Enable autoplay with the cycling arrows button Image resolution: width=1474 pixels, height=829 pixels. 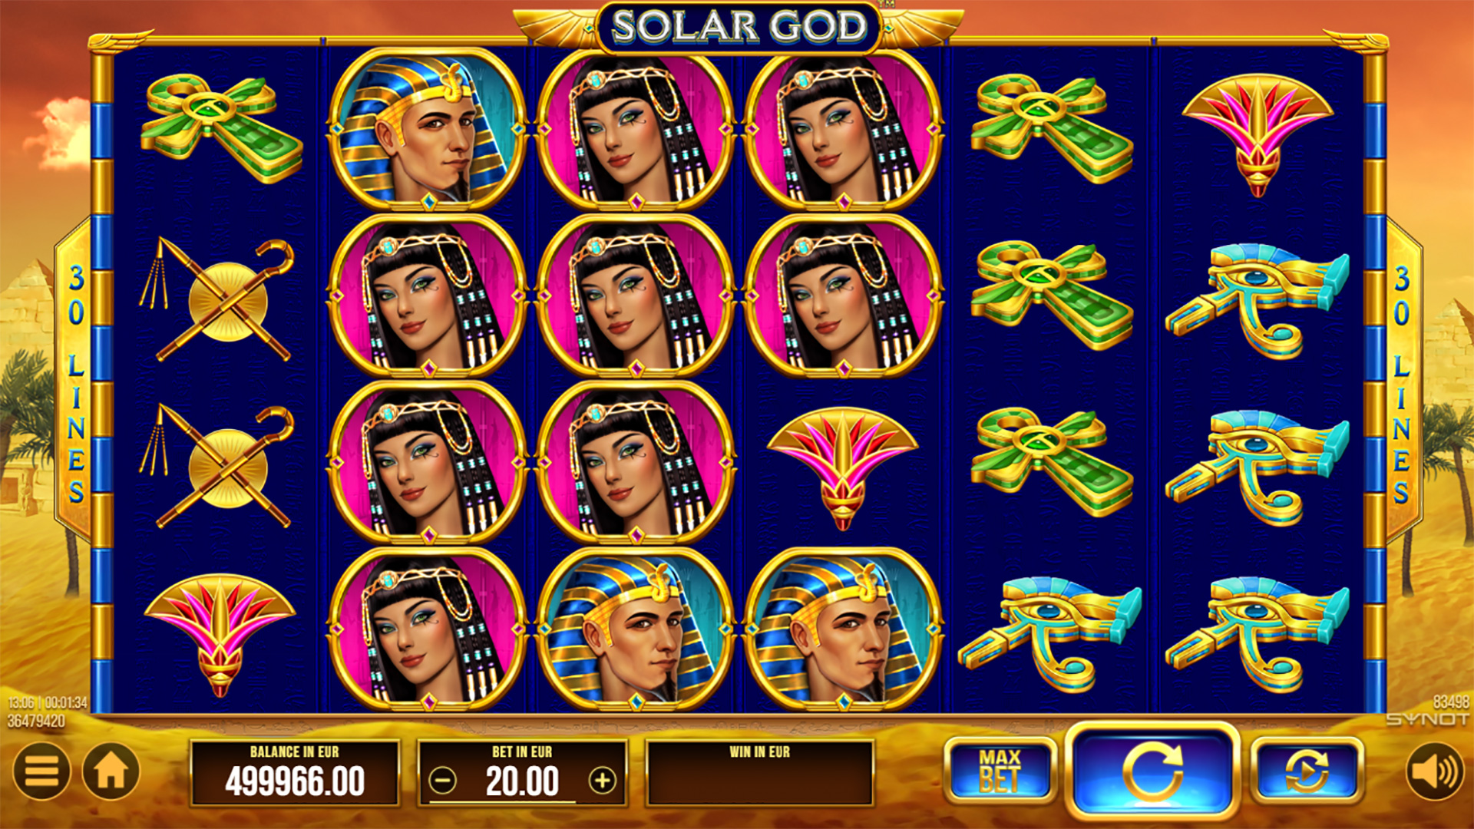pos(1307,771)
